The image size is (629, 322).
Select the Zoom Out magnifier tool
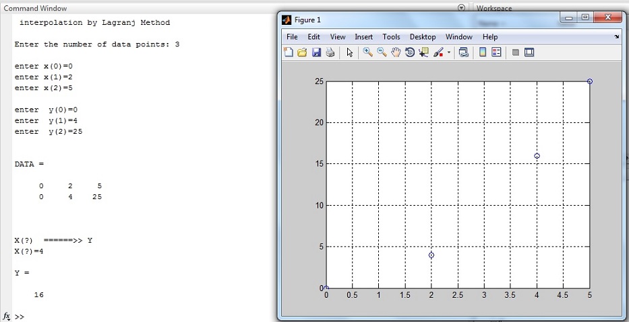(382, 52)
